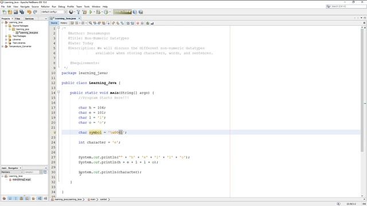Viewport: 367px width, 206px height.
Task: Expand the Libraries tree node
Action: 6,39
